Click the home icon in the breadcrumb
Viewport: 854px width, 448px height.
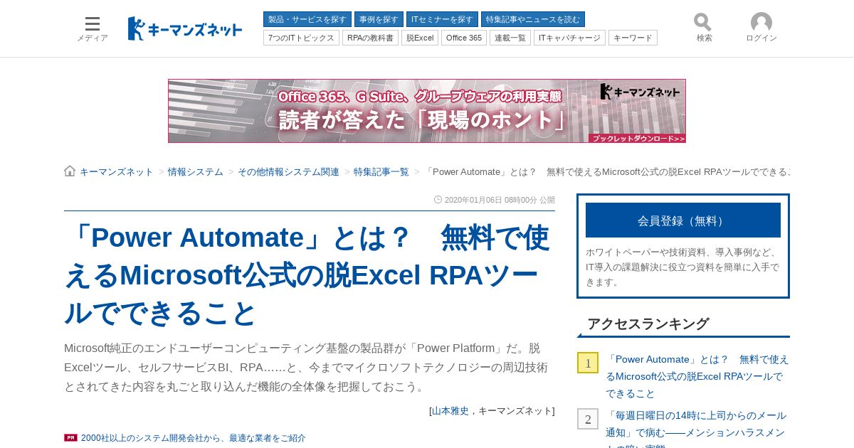pos(70,171)
